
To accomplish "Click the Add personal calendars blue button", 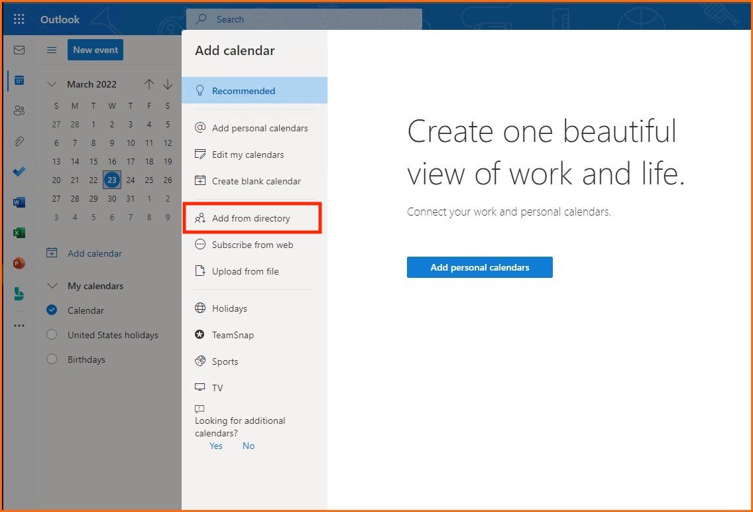I will [x=479, y=267].
